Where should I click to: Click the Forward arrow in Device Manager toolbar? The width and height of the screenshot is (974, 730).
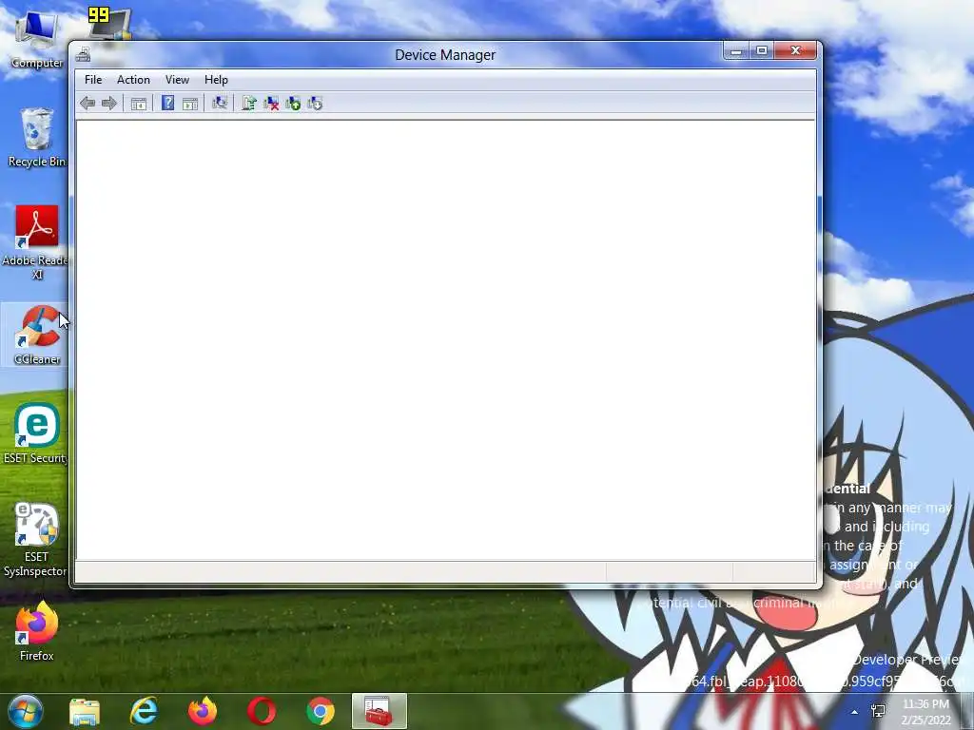coord(108,103)
